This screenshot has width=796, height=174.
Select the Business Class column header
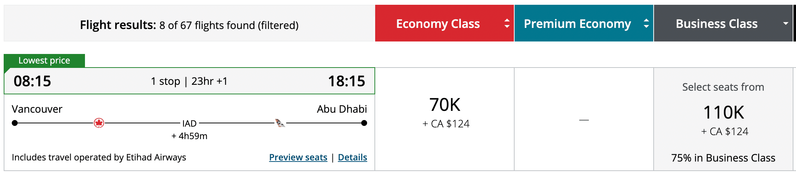pos(716,23)
